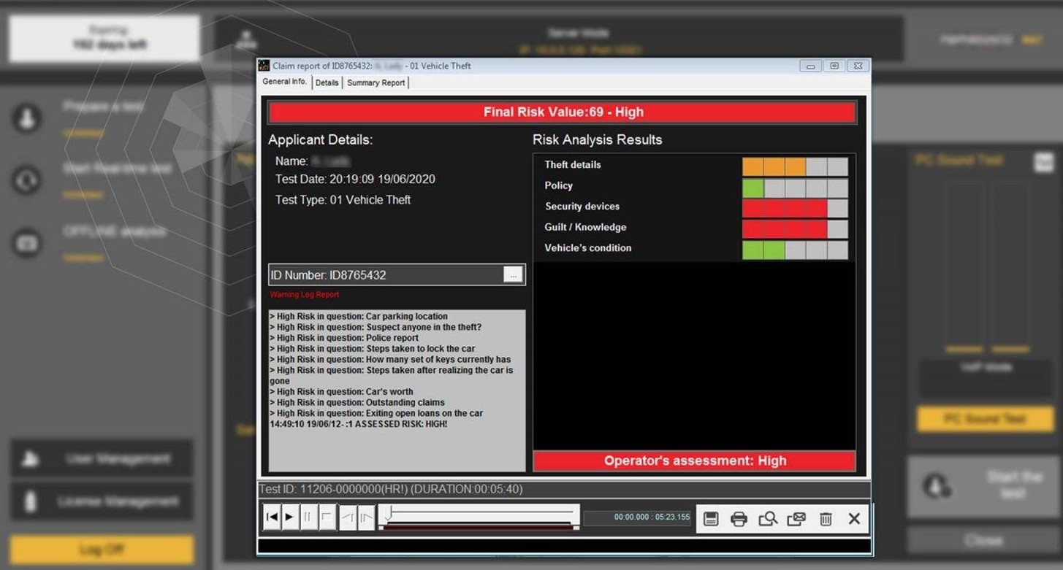Select log line 'Car's worth'
Screen dimensions: 1063x570
[341, 392]
